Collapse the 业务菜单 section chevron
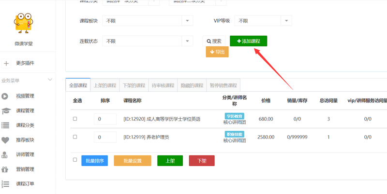The height and width of the screenshot is (194, 387). point(50,80)
